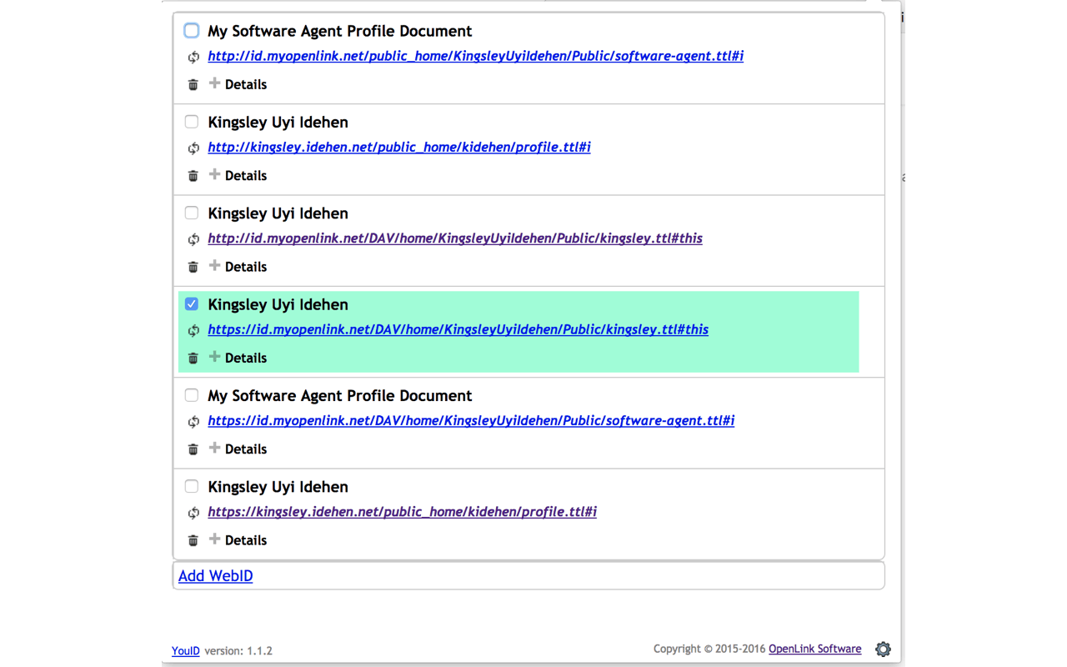The image size is (1067, 667).
Task: Refresh the highlighted https kingsley.ttl#this WebID
Action: point(193,331)
